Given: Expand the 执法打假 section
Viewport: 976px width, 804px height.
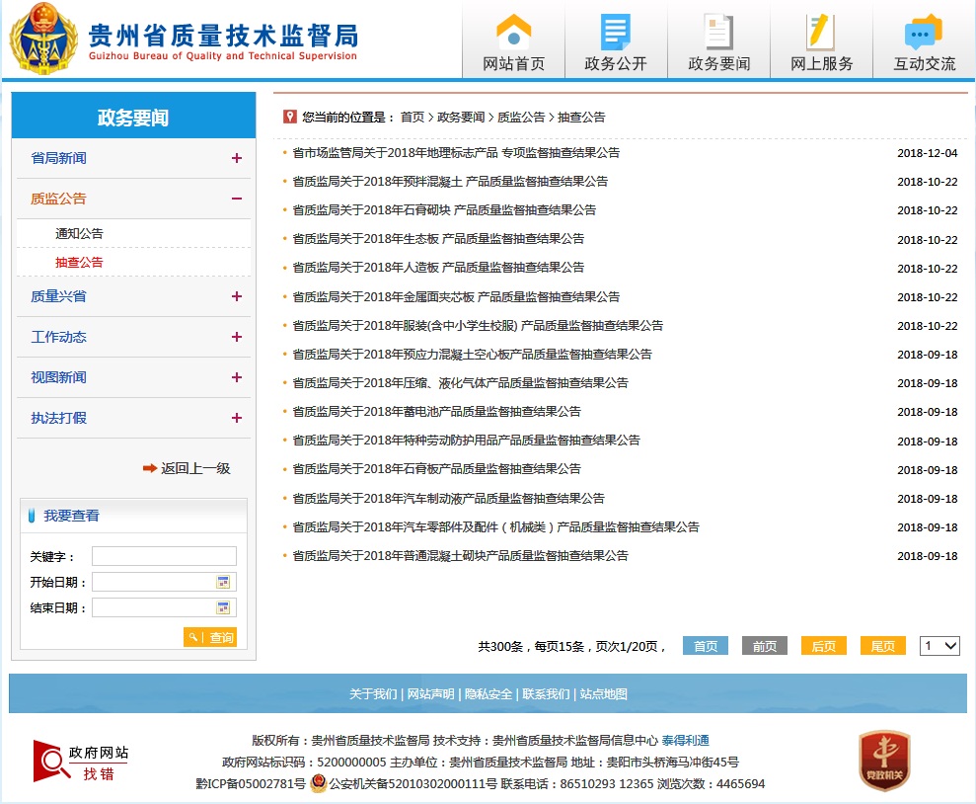Looking at the screenshot, I should tap(236, 418).
